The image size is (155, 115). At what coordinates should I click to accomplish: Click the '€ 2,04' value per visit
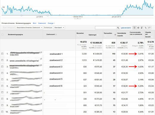[151, 86]
